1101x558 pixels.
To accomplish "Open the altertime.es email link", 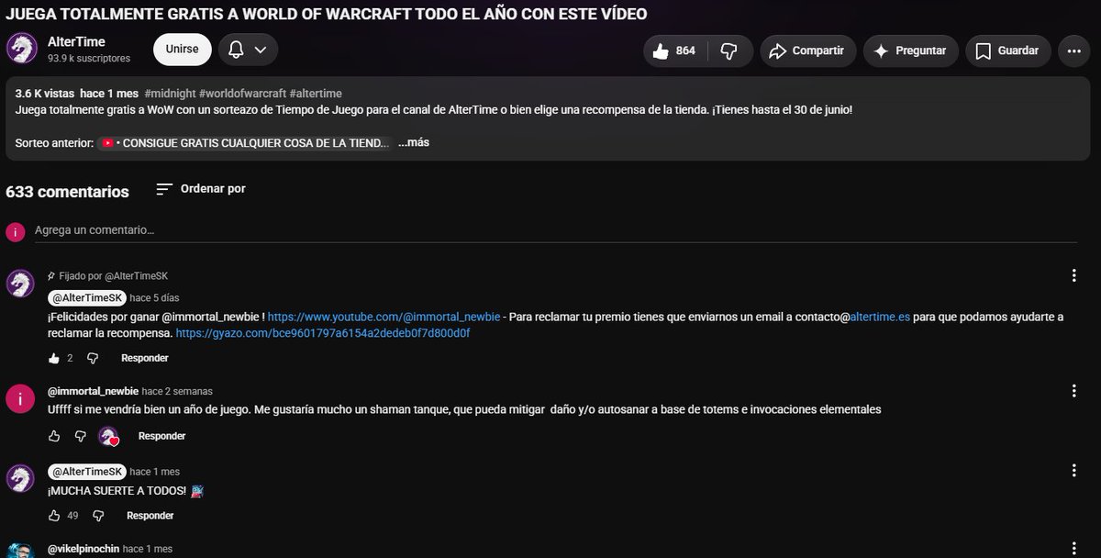I will (x=881, y=317).
